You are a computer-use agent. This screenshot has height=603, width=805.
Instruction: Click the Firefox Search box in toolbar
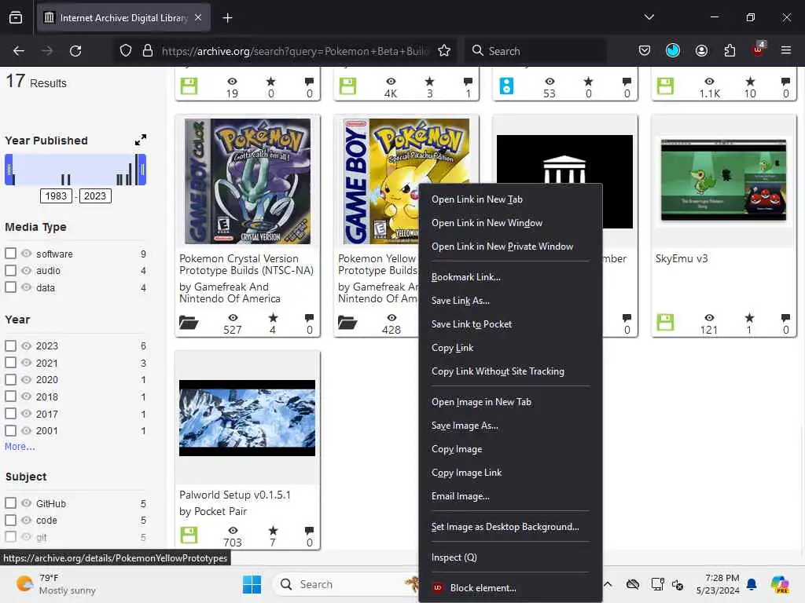(536, 51)
